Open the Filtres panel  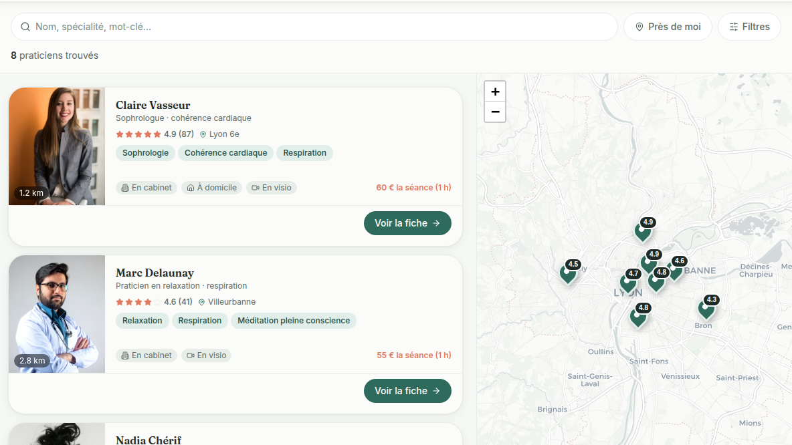pyautogui.click(x=750, y=27)
